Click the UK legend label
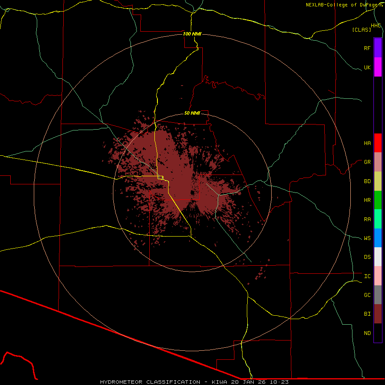The image size is (385, 385). point(367,67)
